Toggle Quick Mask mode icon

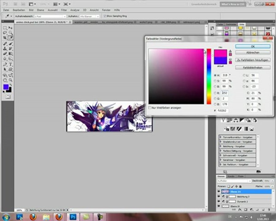[8, 96]
